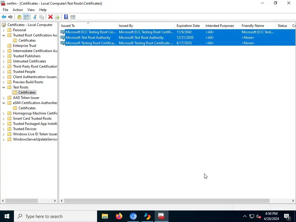
Task: Click the taskbar clock showing 4:50 PM
Action: point(271,216)
